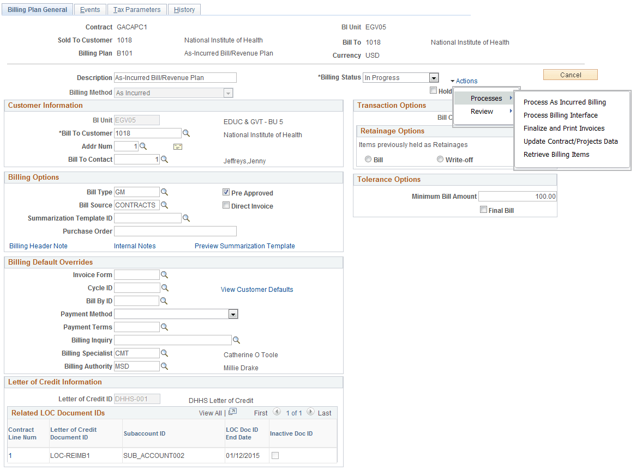
Task: Click inside the Purchase Order field
Action: pyautogui.click(x=175, y=231)
